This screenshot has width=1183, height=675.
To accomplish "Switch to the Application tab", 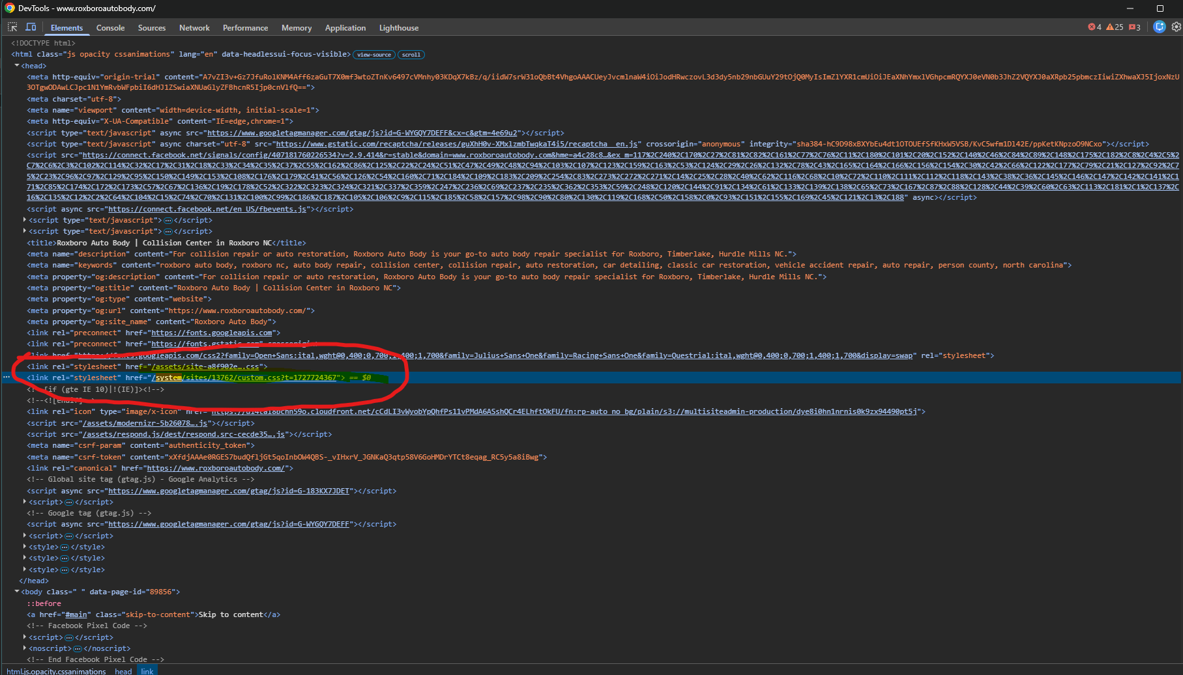I will pyautogui.click(x=345, y=28).
